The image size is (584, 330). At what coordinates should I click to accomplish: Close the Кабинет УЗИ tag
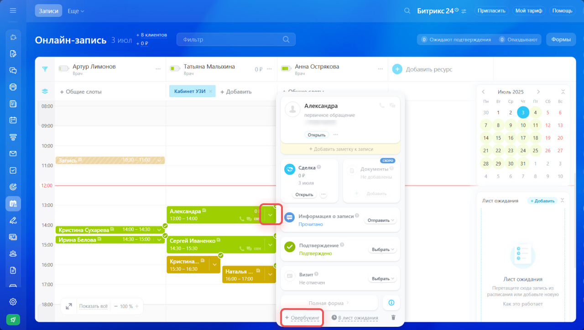point(210,91)
